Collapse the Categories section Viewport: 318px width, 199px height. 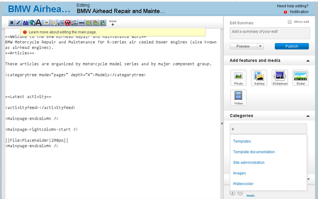pos(308,116)
